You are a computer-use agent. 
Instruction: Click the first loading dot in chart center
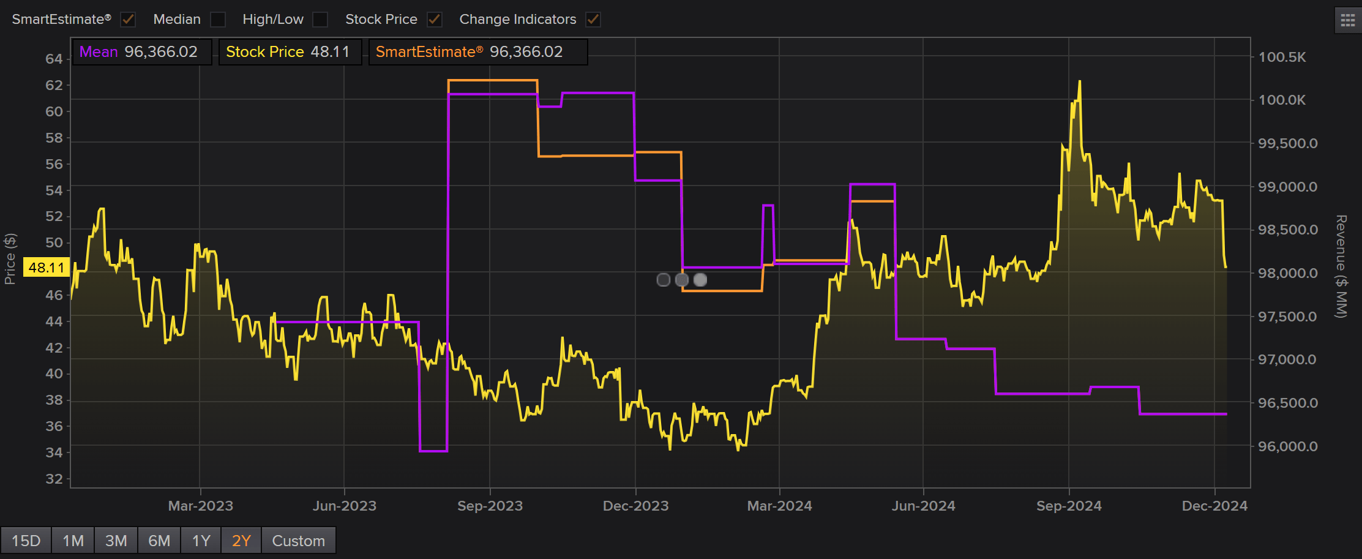click(x=663, y=280)
